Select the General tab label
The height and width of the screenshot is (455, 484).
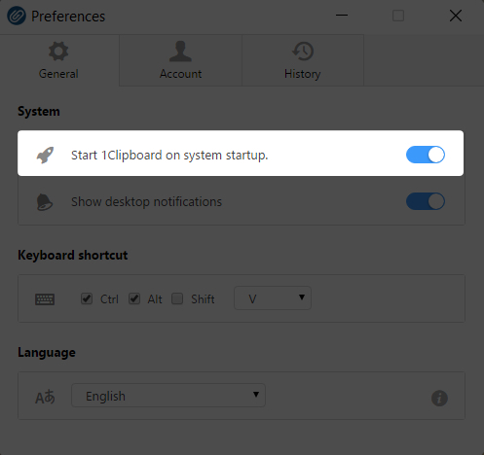[58, 74]
